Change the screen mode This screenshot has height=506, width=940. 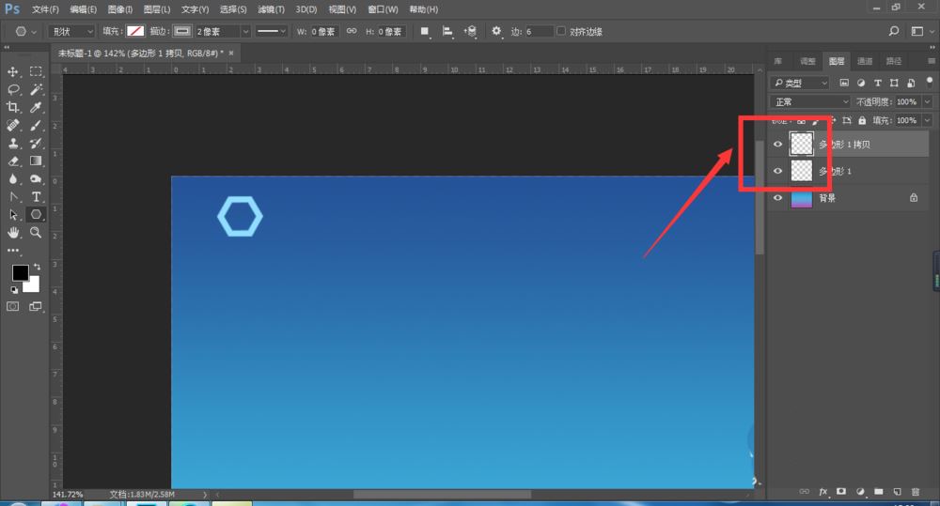tap(36, 307)
